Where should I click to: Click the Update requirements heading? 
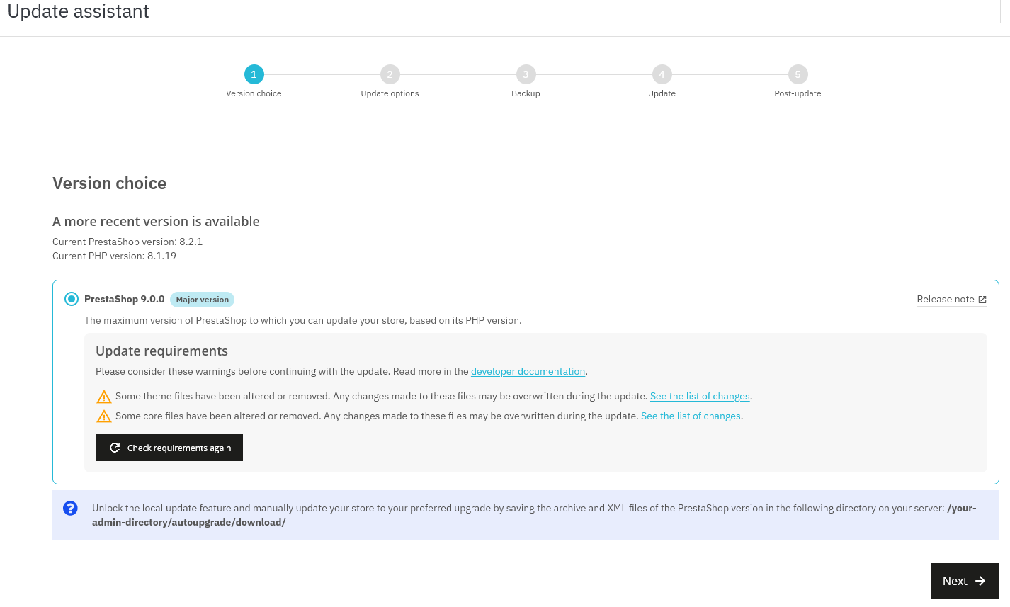pos(161,351)
